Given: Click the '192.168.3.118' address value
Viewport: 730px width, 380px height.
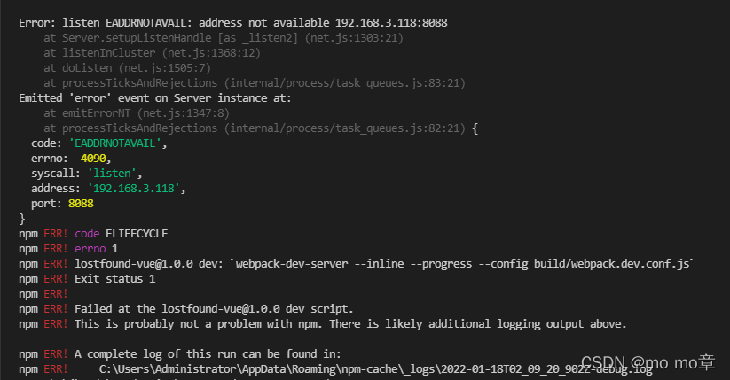Looking at the screenshot, I should (x=134, y=189).
